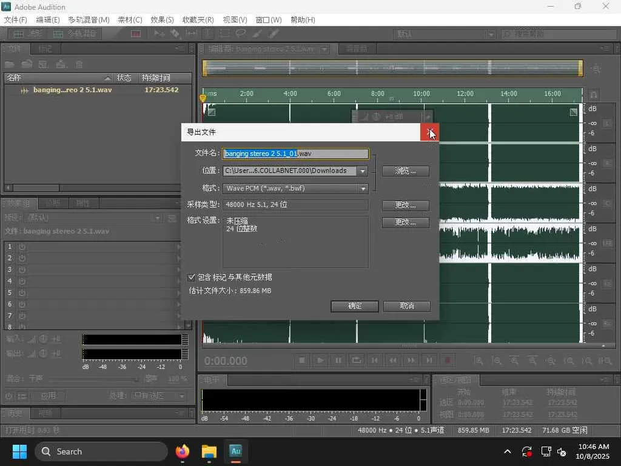Click the Firefox icon in taskbar
Viewport: 621px width, 466px height.
182,451
